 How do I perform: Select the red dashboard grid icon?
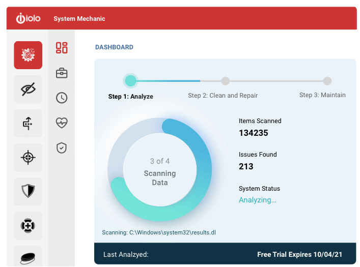click(x=62, y=48)
